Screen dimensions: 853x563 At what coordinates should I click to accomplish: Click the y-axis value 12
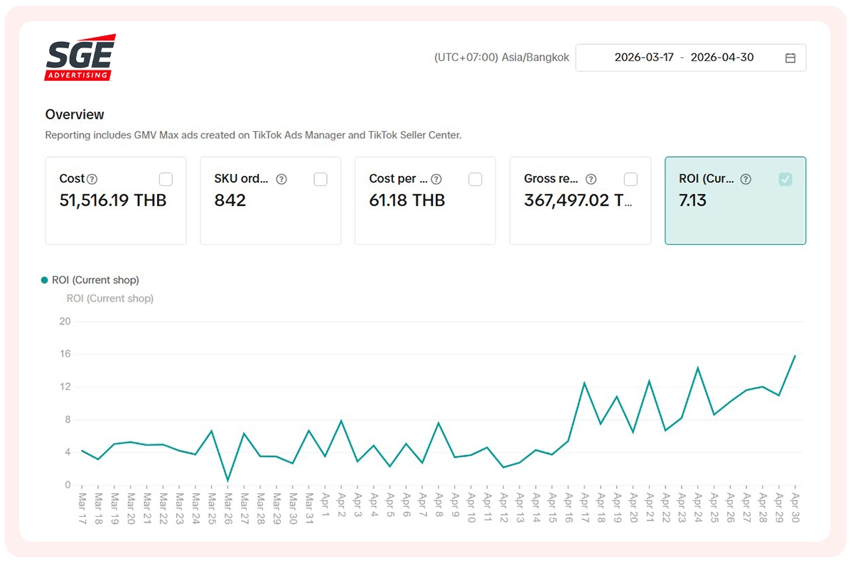[65, 387]
